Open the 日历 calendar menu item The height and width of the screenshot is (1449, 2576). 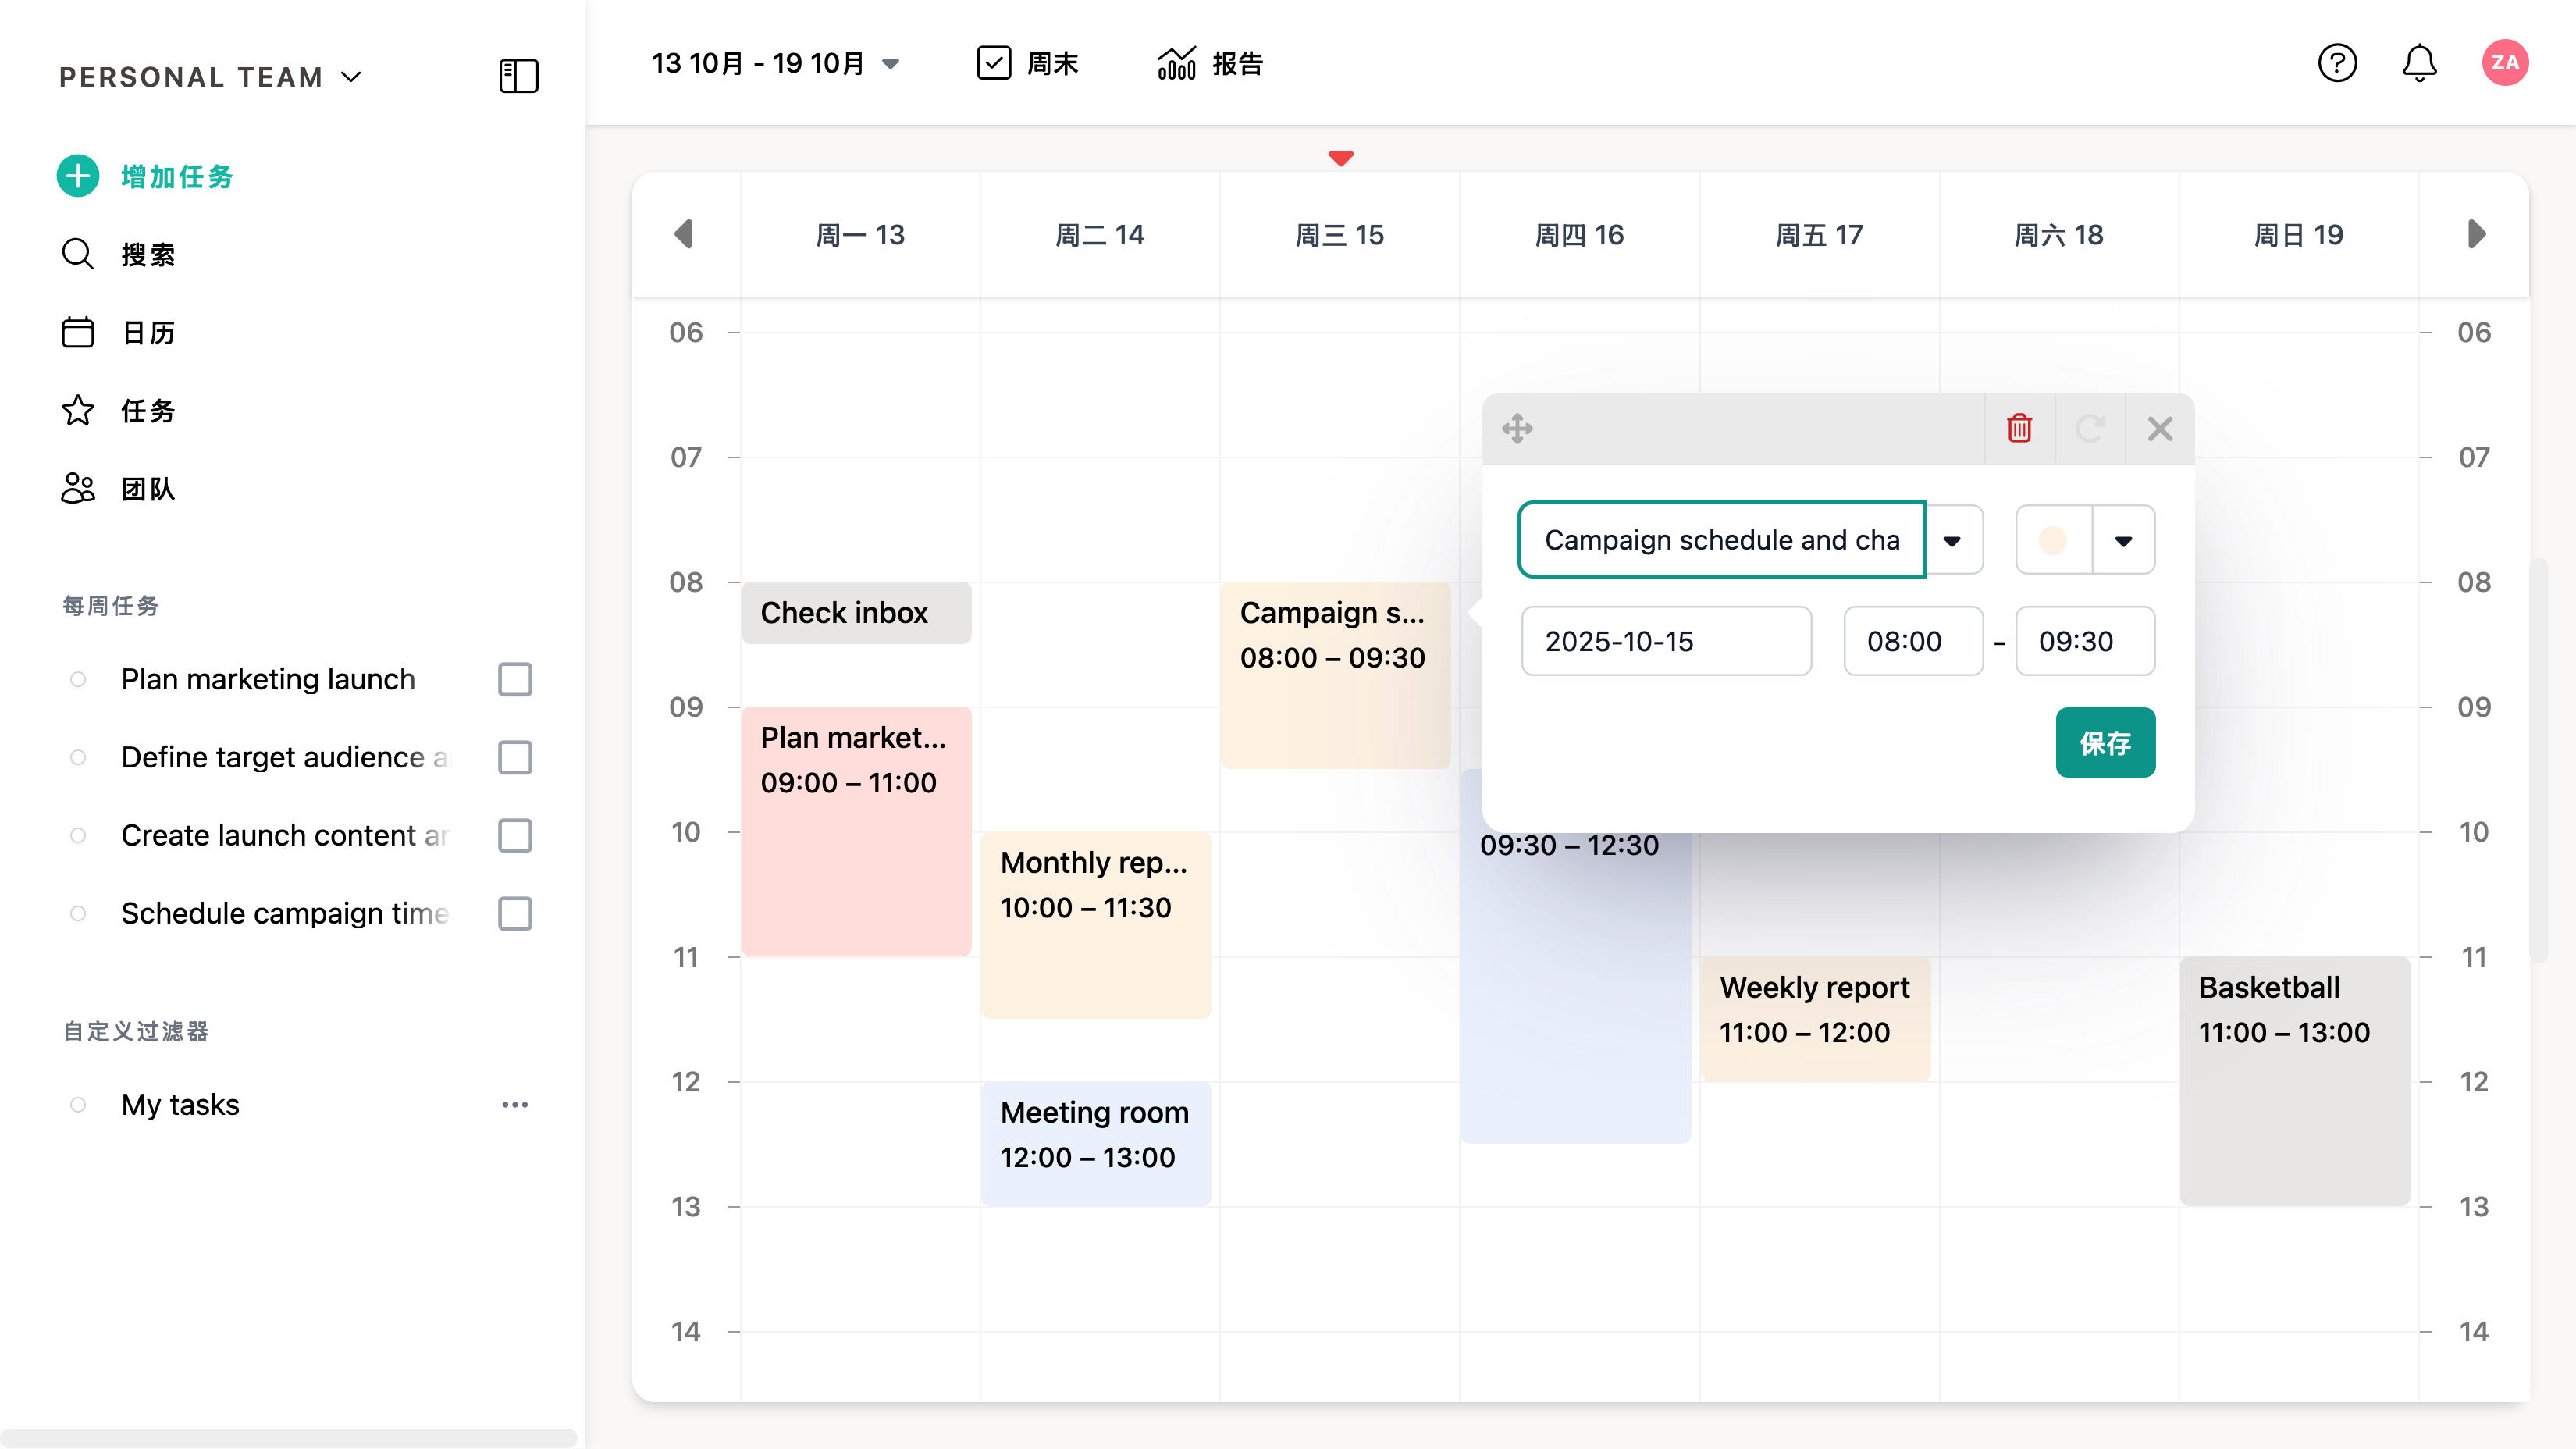point(147,332)
